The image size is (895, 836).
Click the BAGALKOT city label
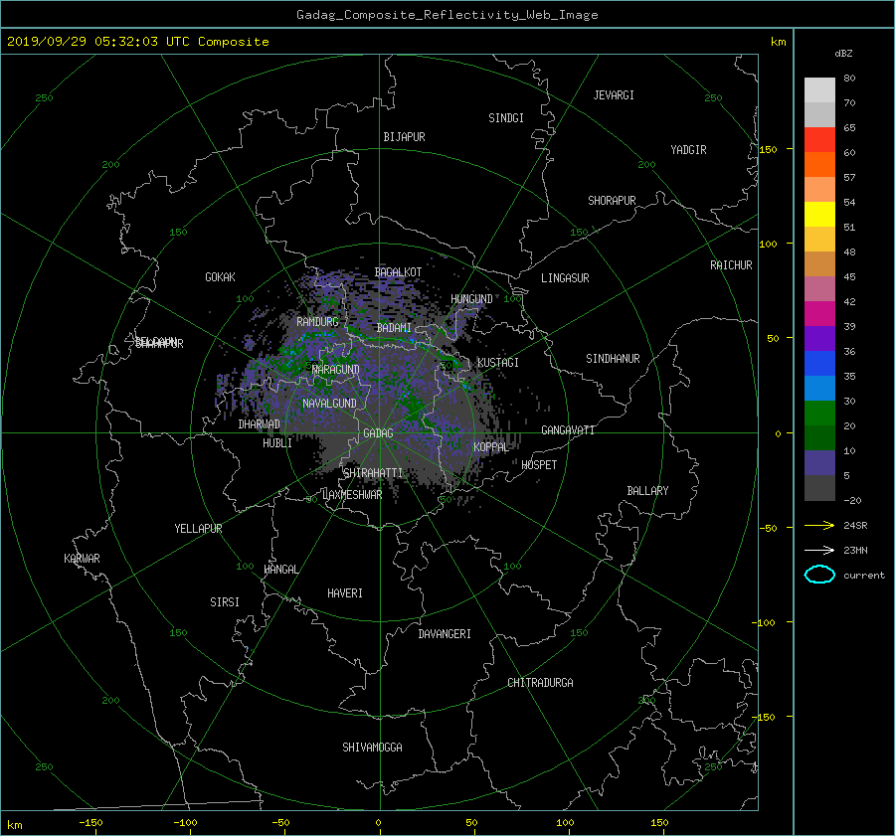pos(398,272)
